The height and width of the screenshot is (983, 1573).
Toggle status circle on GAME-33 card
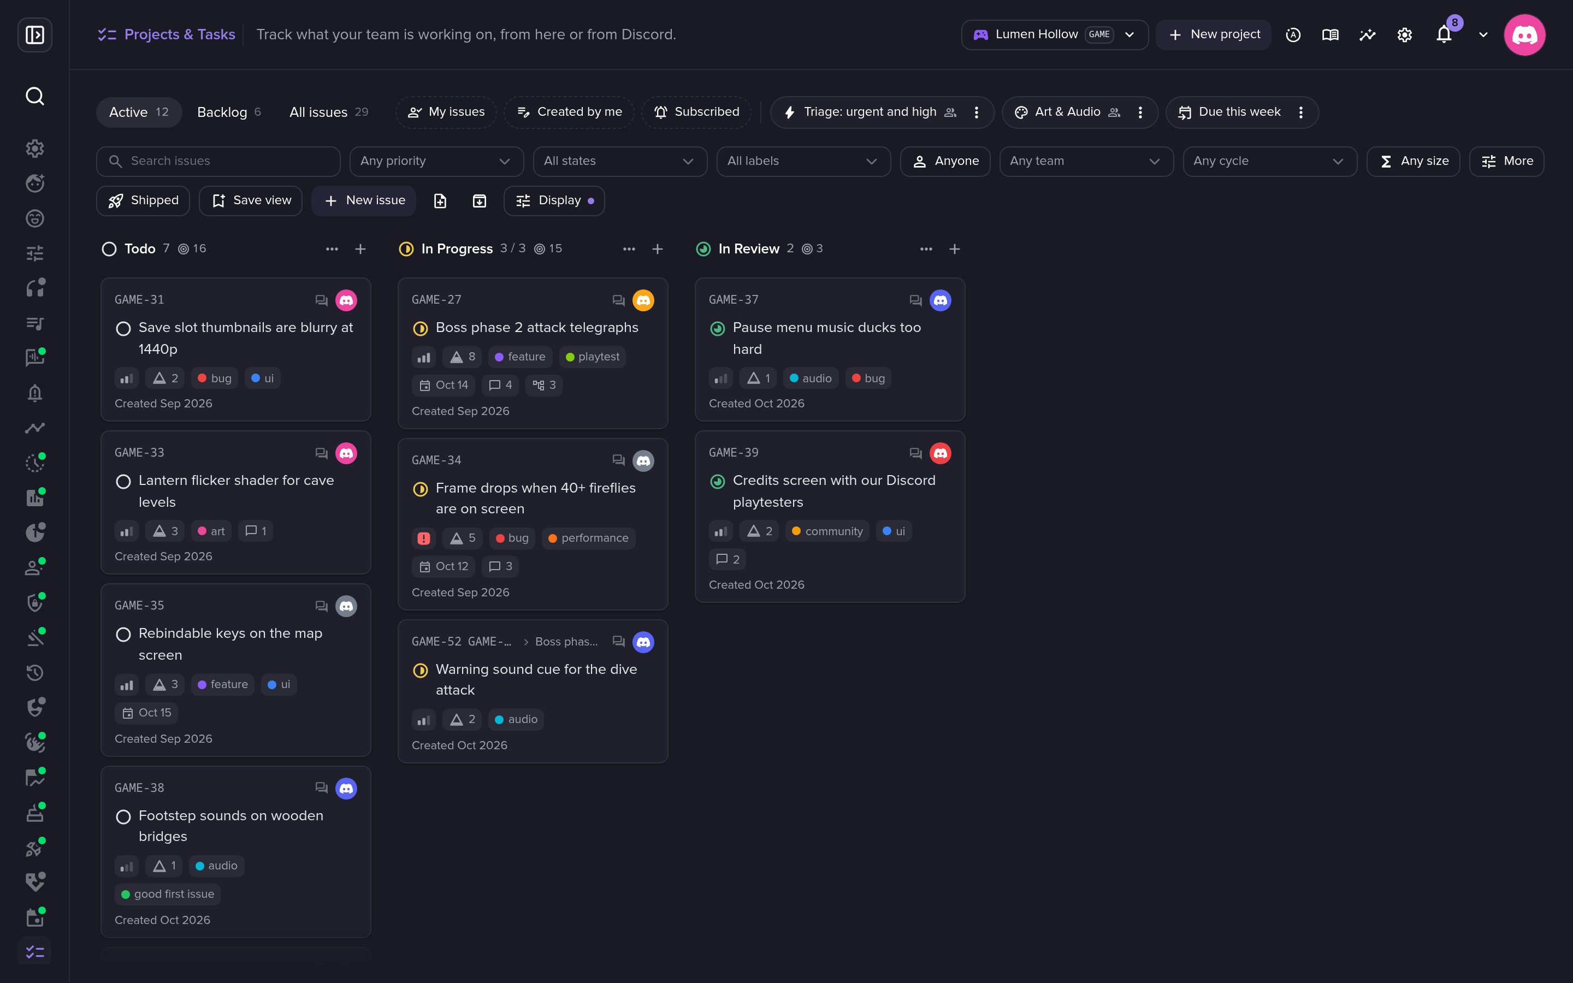123,482
